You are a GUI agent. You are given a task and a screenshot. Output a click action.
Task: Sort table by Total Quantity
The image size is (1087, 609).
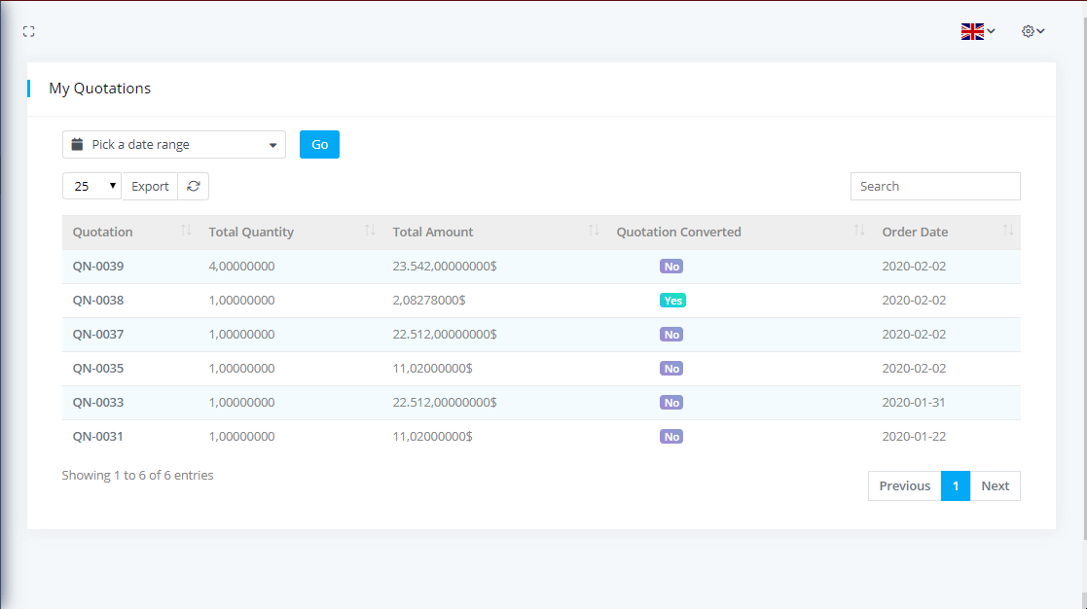click(370, 232)
